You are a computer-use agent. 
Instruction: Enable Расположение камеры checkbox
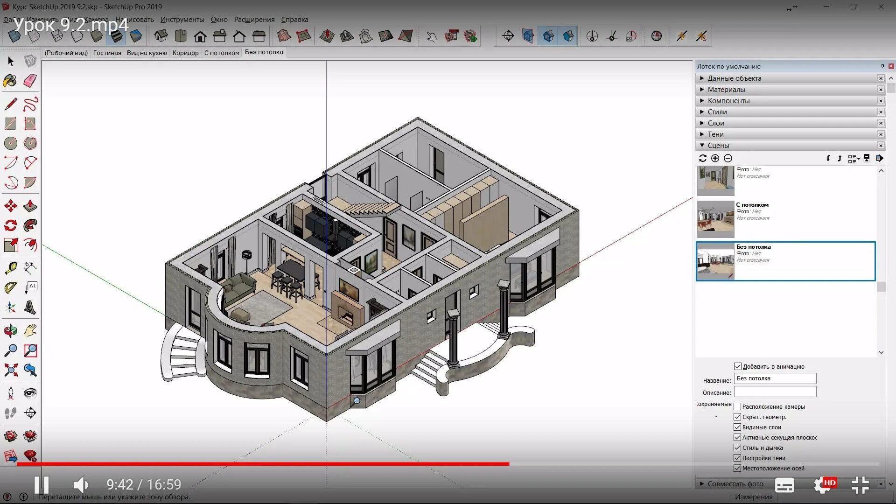pyautogui.click(x=737, y=407)
